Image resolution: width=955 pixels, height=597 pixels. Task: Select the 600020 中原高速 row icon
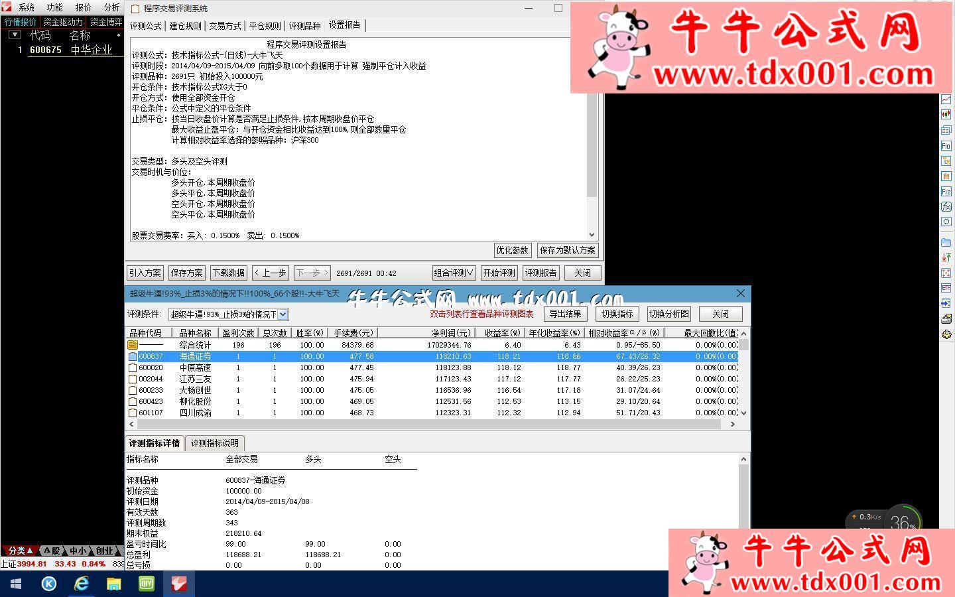tap(133, 367)
